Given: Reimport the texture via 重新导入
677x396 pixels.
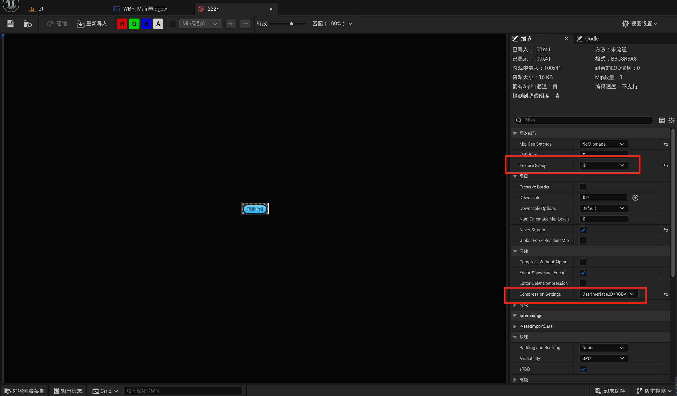Looking at the screenshot, I should pos(91,24).
